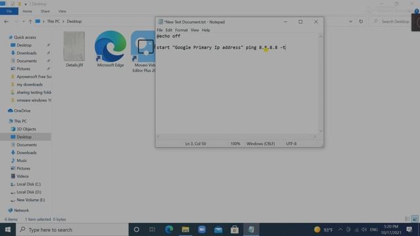
Task: Open vmware windows folder
Action: coord(31,100)
